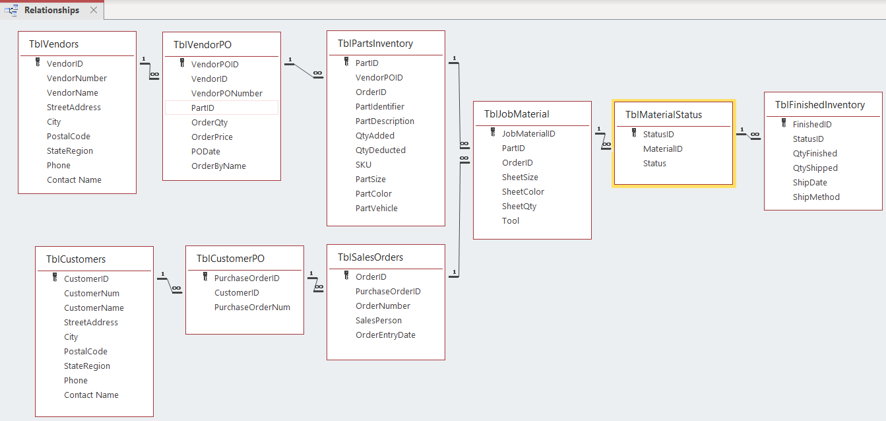Select the TblPartsInventory table title
886x421 pixels.
pos(375,44)
